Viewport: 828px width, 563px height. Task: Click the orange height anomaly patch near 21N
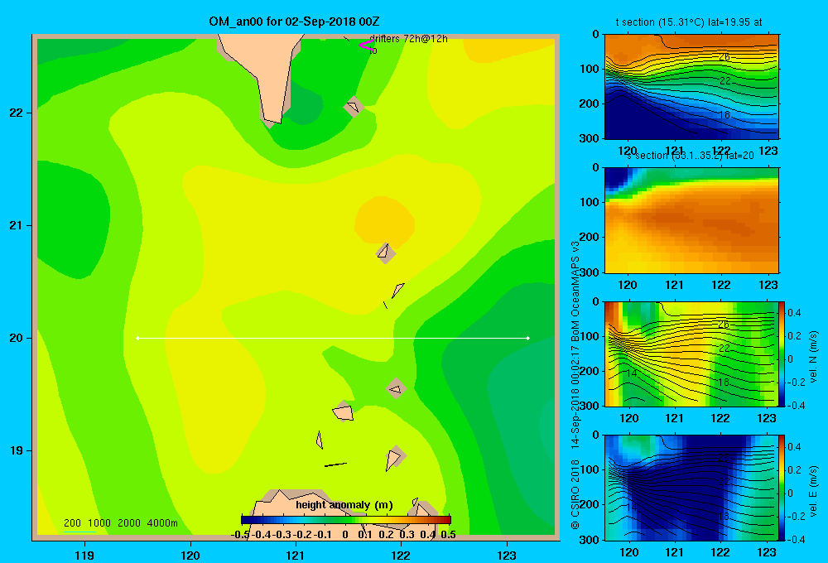coord(384,221)
